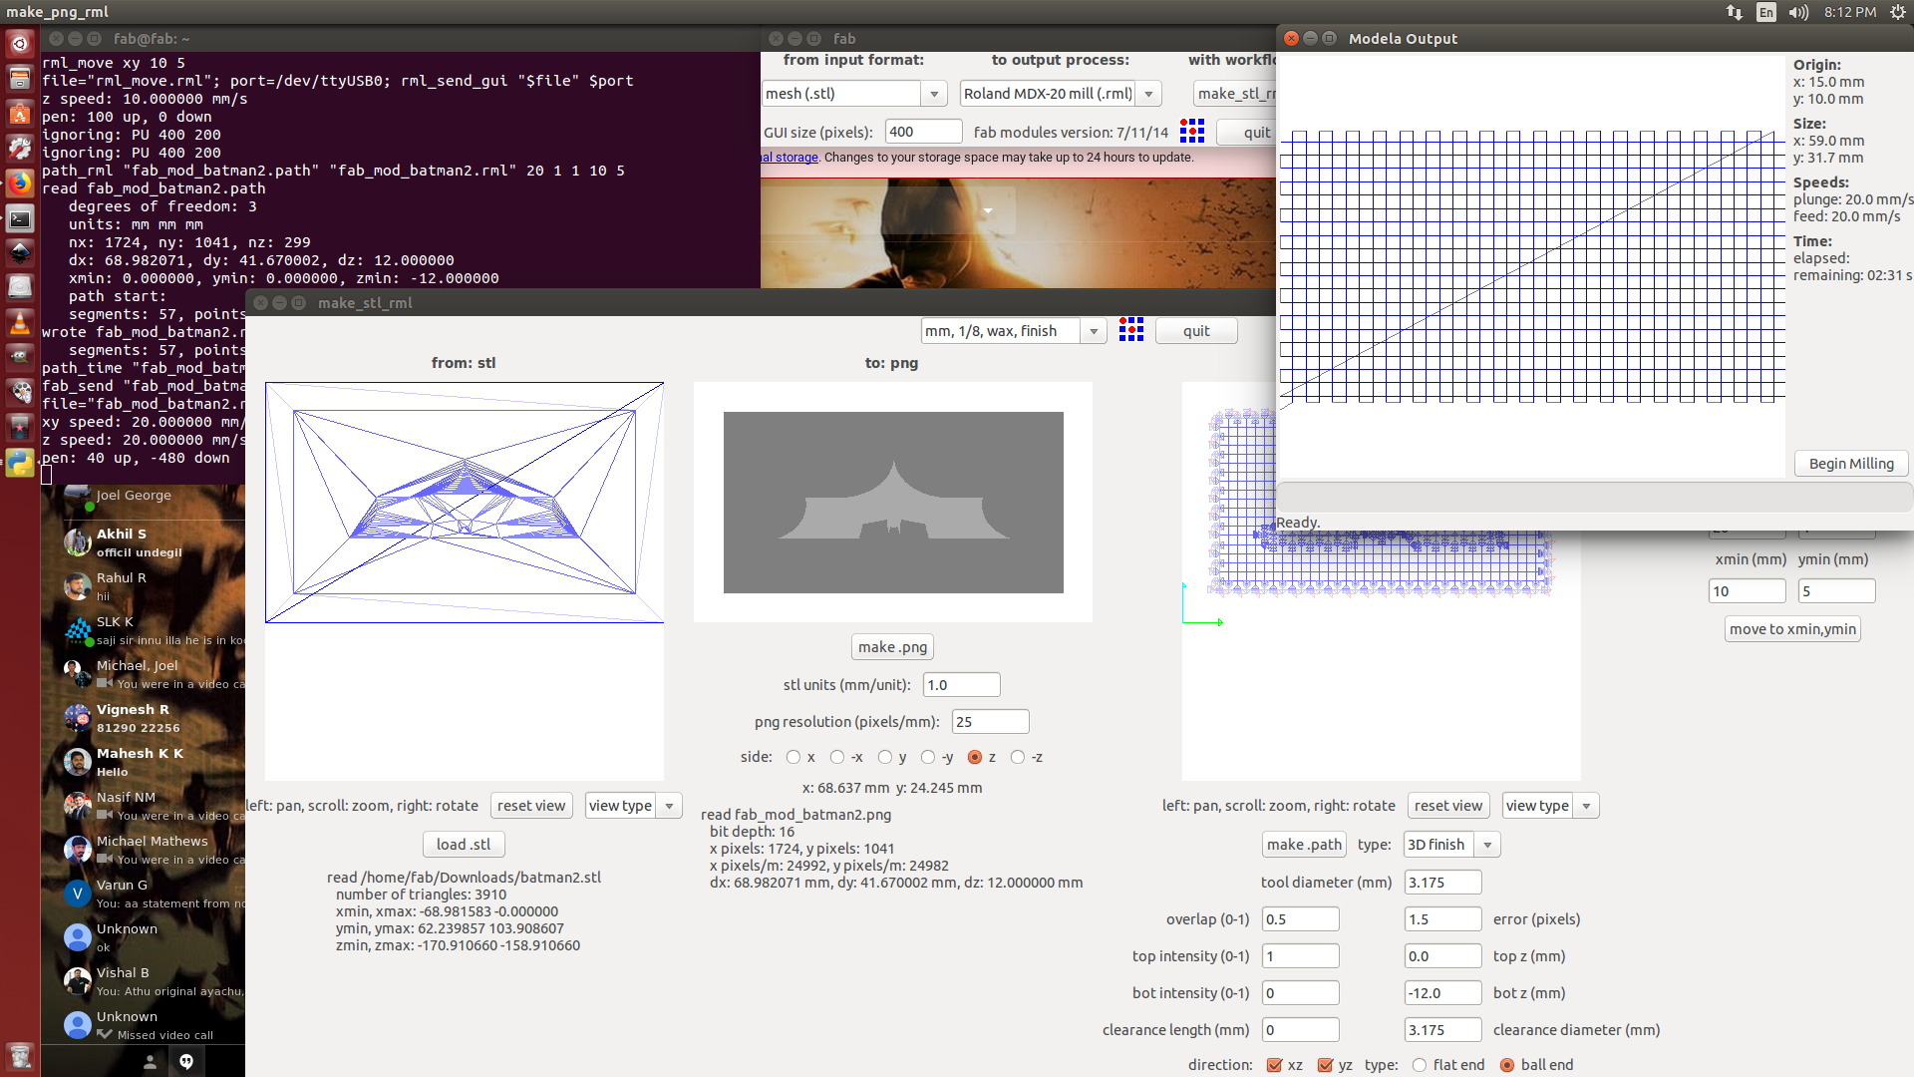The width and height of the screenshot is (1914, 1077).
Task: Open Firefox from the launcher
Action: [x=19, y=183]
